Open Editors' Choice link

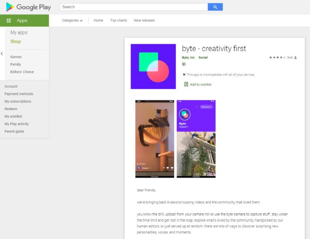tap(22, 72)
